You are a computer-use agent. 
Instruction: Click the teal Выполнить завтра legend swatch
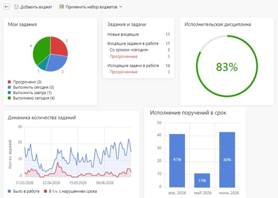pyautogui.click(x=9, y=92)
